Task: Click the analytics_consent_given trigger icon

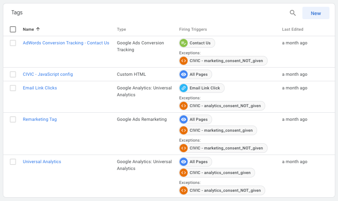Action: tap(184, 173)
